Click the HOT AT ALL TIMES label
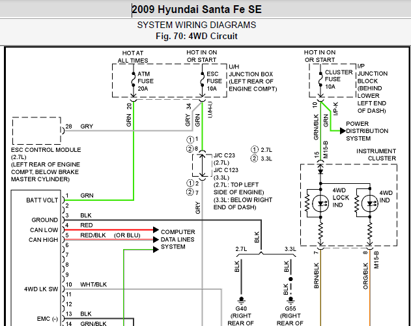The image size is (411, 326). click(133, 57)
